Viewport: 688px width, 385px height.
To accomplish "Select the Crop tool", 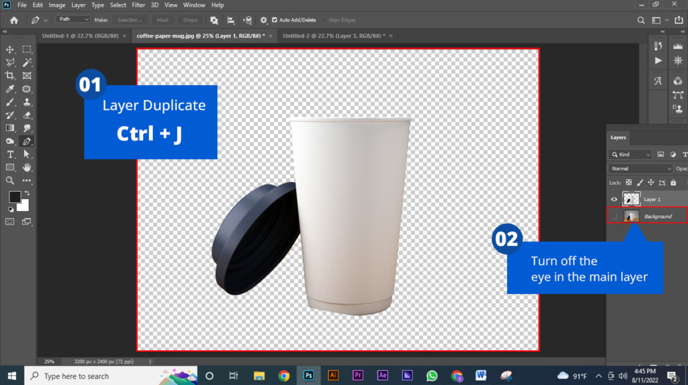I will 10,76.
